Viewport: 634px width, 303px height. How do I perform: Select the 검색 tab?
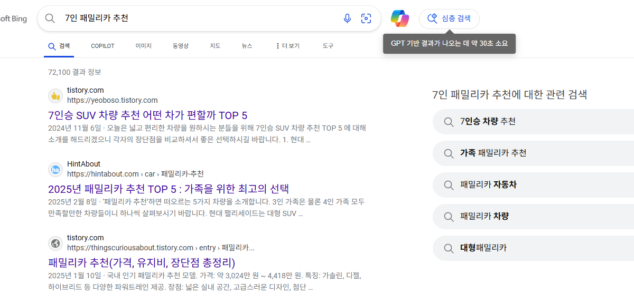59,46
